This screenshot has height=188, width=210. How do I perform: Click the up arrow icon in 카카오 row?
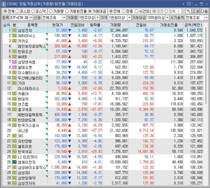point(70,41)
